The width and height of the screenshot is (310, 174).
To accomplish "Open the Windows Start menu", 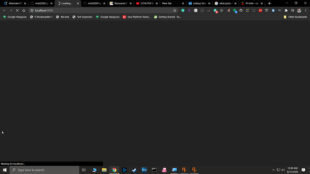I will pyautogui.click(x=5, y=170).
